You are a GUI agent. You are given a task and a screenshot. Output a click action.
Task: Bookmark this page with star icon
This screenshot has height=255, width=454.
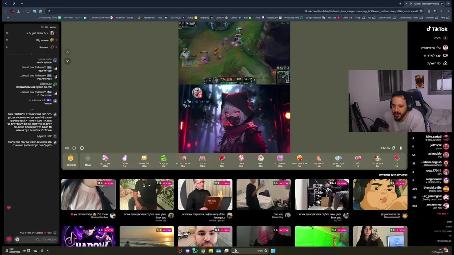(x=49, y=11)
